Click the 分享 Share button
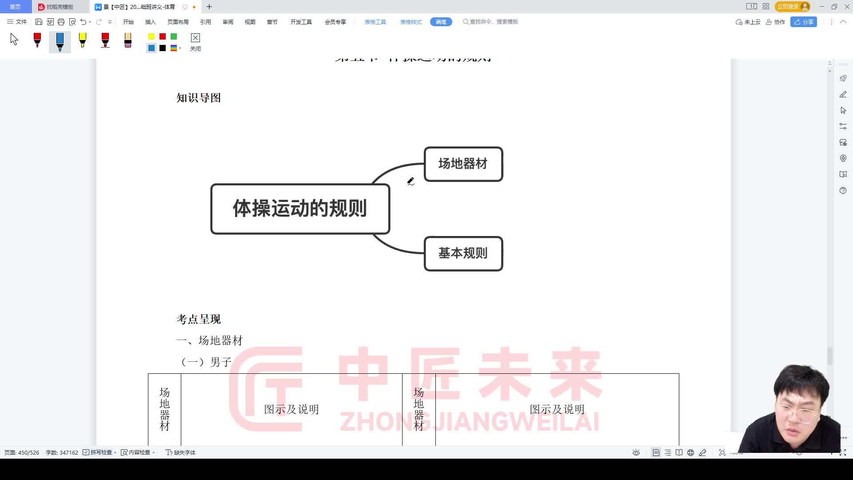 tap(803, 21)
